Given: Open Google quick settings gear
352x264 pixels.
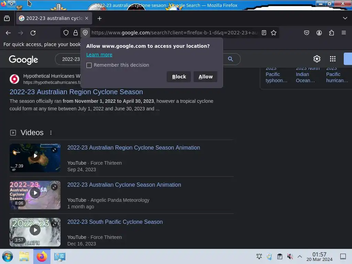Looking at the screenshot, I should [317, 59].
